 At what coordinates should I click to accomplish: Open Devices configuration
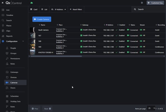[x=13, y=77]
